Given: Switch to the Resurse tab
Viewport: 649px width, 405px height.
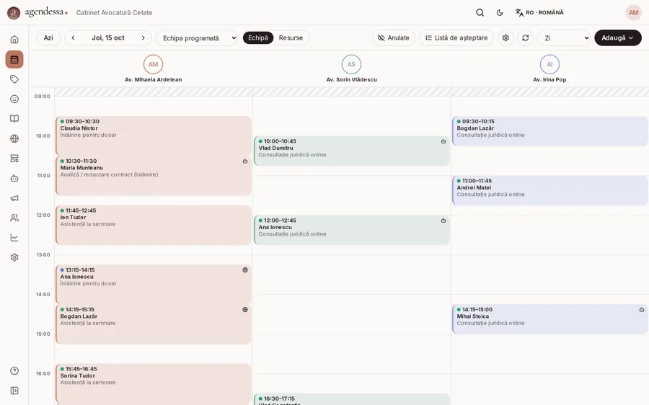Looking at the screenshot, I should pyautogui.click(x=291, y=37).
